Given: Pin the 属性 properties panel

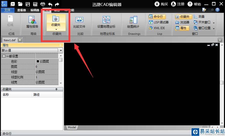Looking at the screenshot, I should (x=60, y=45).
